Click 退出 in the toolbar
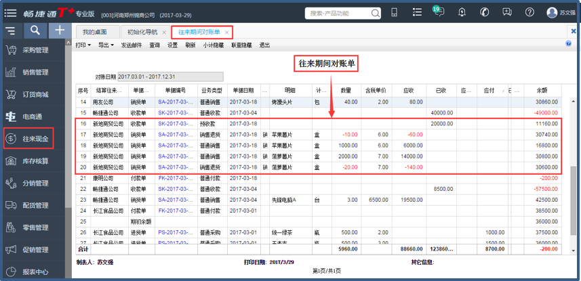The width and height of the screenshot is (581, 281). pos(264,45)
